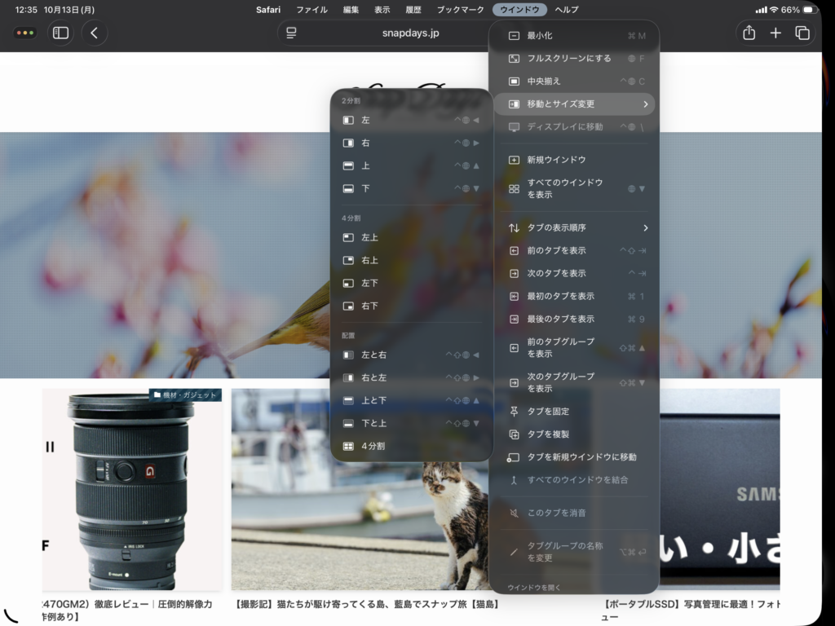Select 新規ウインドウ to open a new window
The height and width of the screenshot is (626, 835).
563,159
